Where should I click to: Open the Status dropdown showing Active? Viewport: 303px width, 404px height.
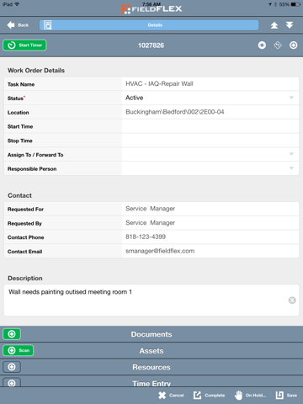point(210,98)
